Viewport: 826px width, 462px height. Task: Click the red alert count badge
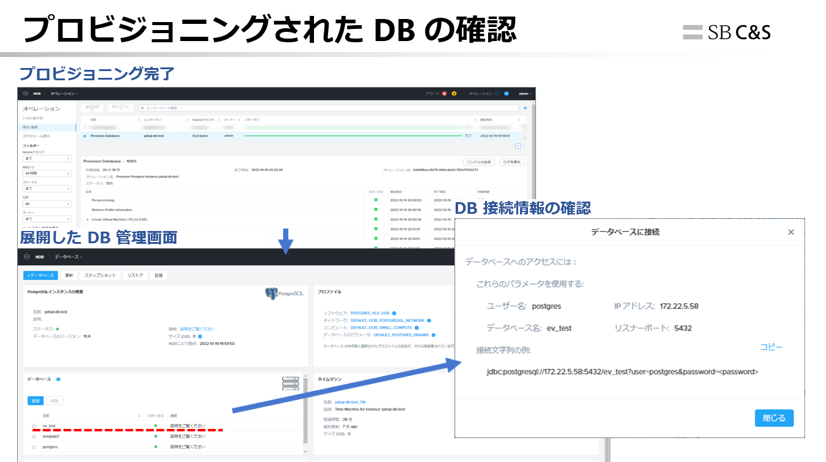tap(444, 94)
